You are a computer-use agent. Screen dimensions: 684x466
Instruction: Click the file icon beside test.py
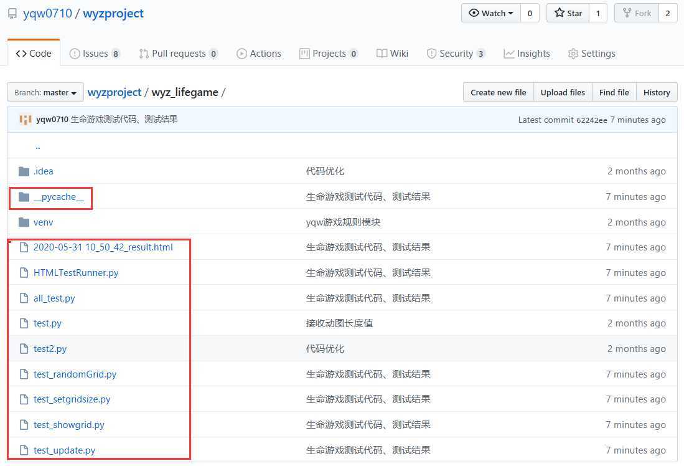pos(24,323)
